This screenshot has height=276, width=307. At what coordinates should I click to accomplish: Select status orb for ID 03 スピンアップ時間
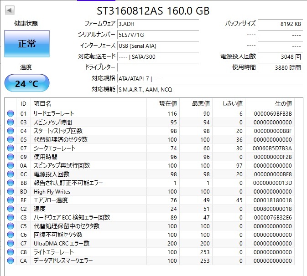tap(10, 122)
